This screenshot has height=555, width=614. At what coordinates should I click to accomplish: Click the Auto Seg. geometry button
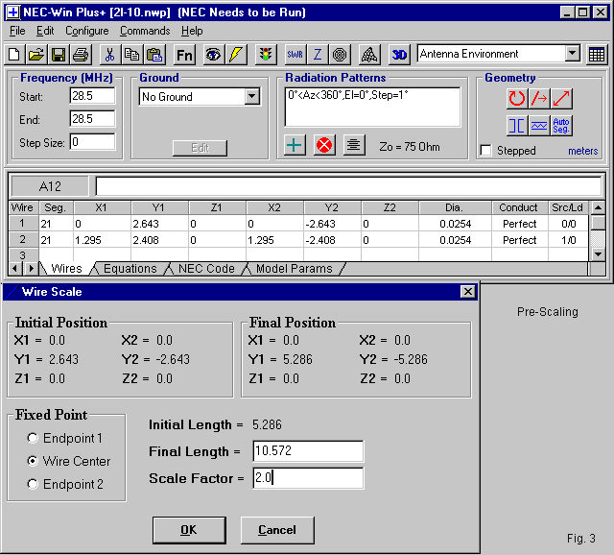[562, 125]
